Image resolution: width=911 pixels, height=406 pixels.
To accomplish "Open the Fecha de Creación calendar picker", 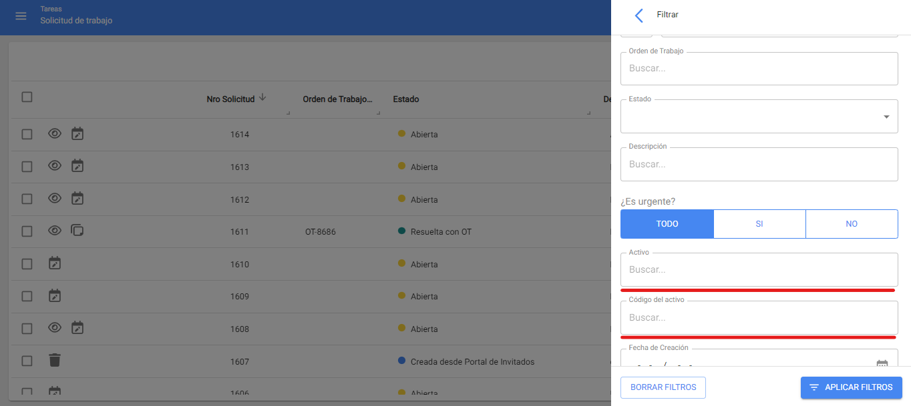I will pyautogui.click(x=882, y=365).
